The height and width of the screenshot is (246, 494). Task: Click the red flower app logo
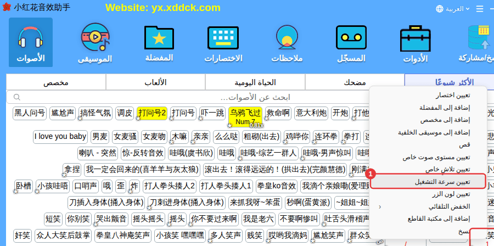pyautogui.click(x=6, y=7)
